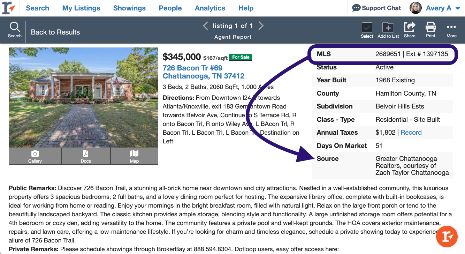Image resolution: width=465 pixels, height=254 pixels.
Task: Open listing Docs file icon
Action: pos(86,156)
